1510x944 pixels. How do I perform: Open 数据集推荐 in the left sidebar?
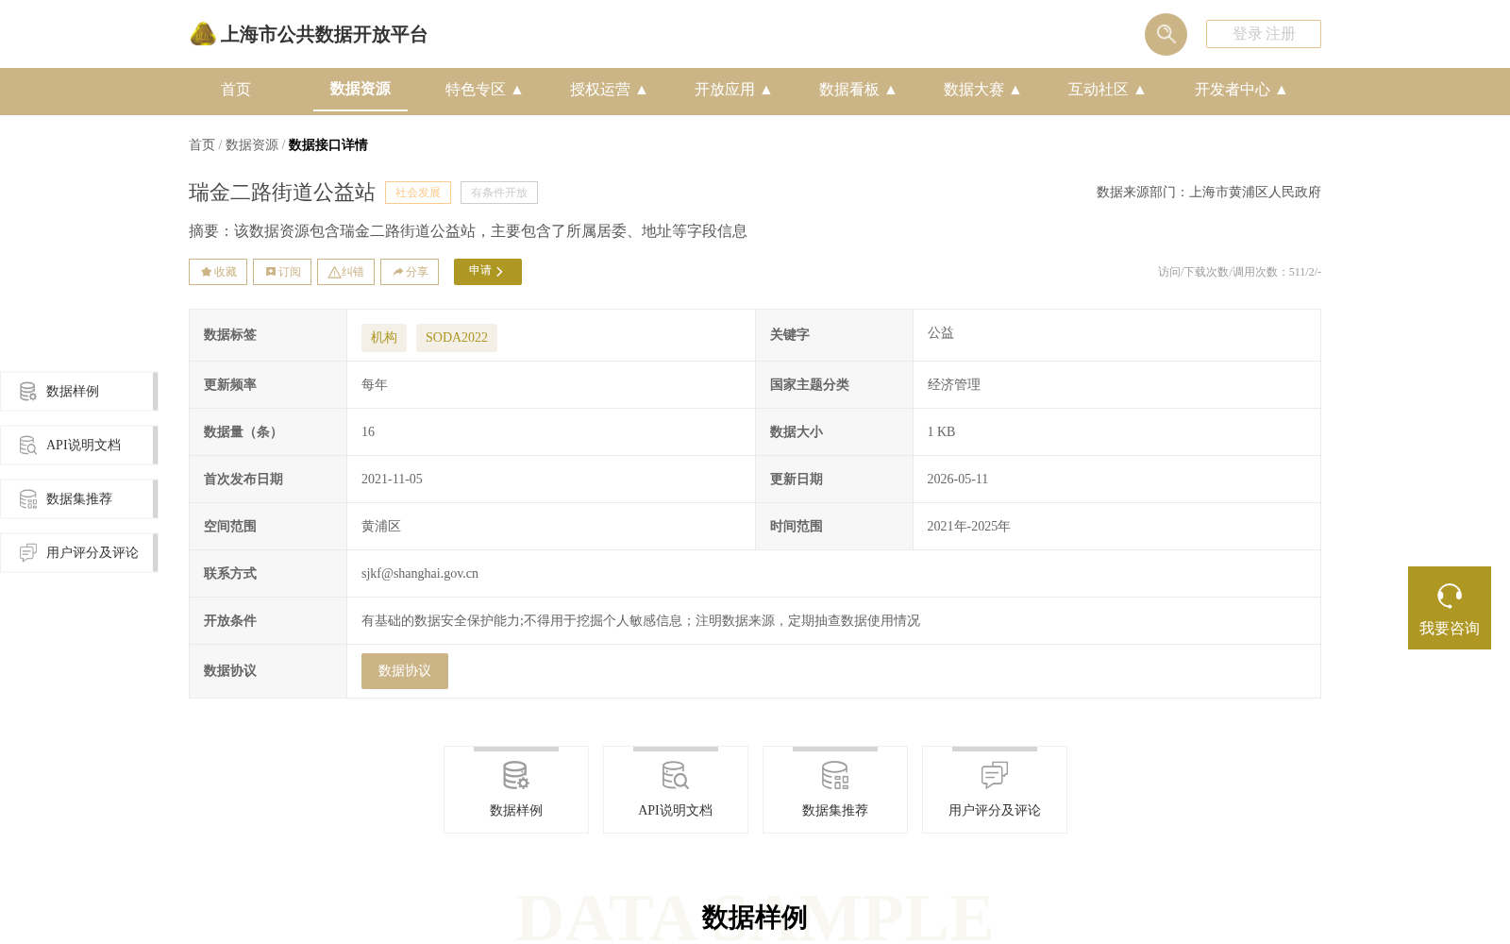79,498
